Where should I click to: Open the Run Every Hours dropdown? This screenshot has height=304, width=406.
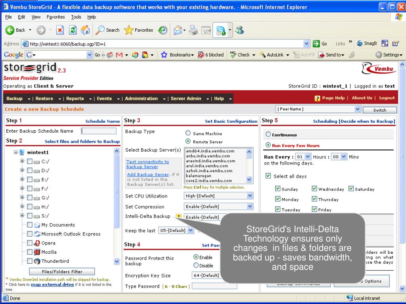(x=308, y=157)
